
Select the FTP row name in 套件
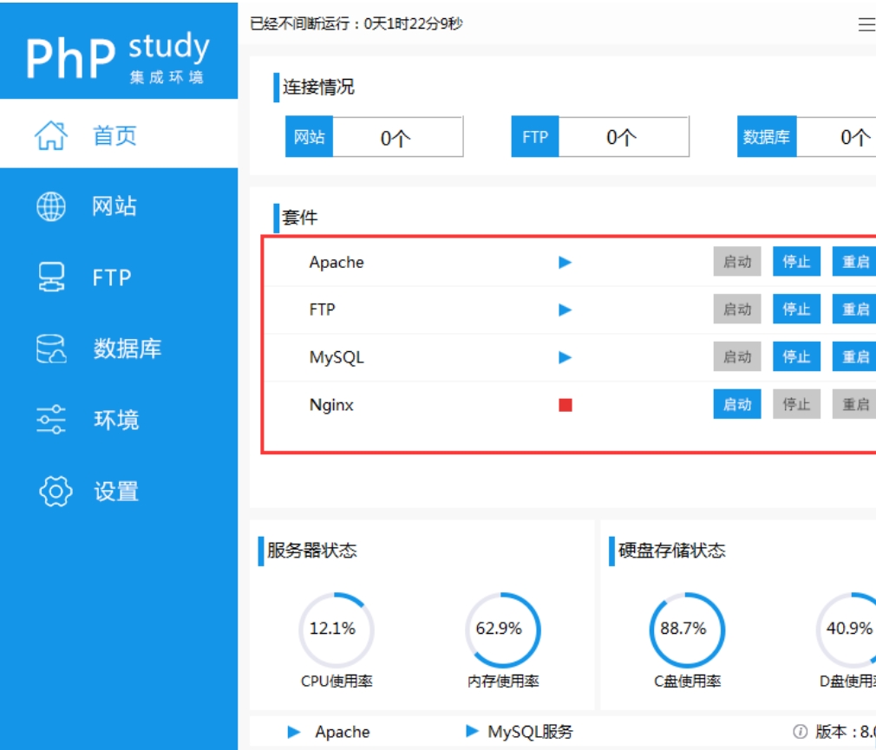click(323, 310)
